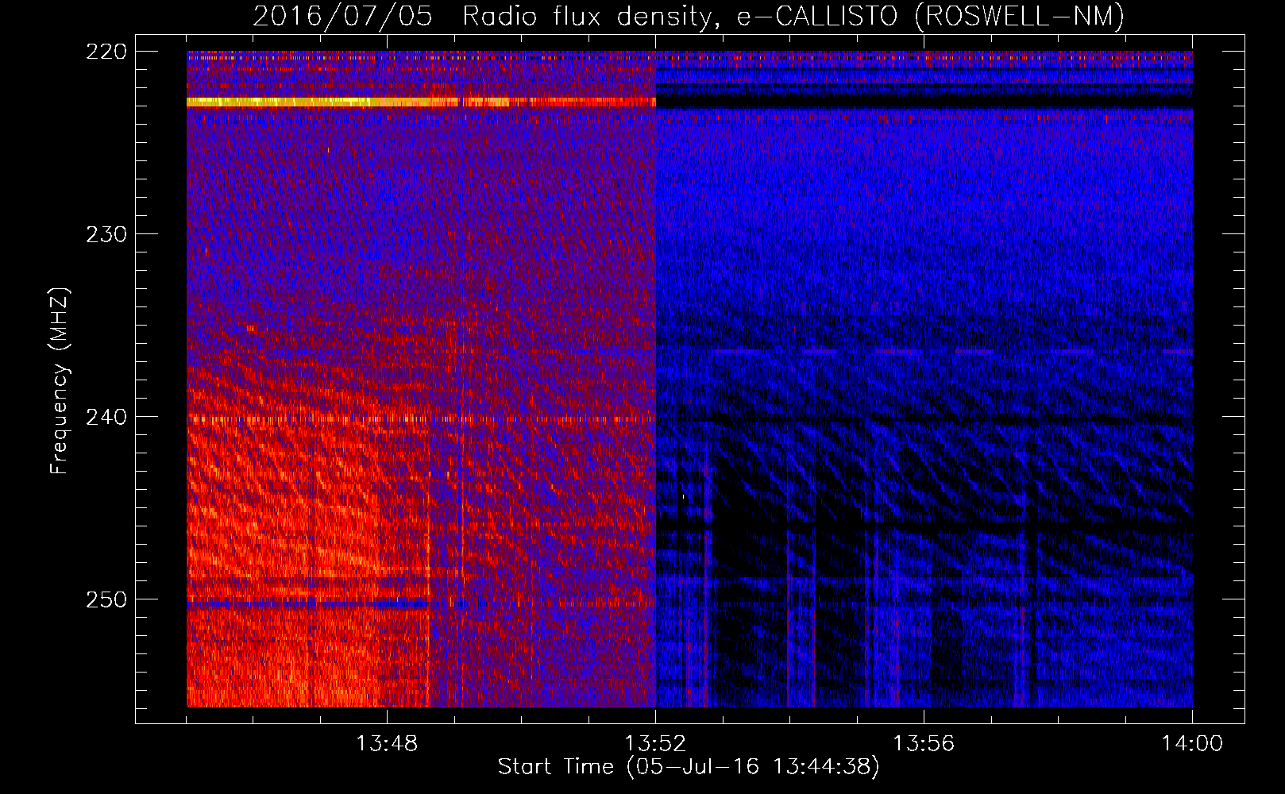The image size is (1285, 794).
Task: Click the 240 frequency tick label
Action: (x=106, y=417)
